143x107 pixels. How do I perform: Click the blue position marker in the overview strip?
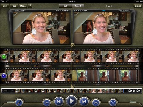coord(123,91)
